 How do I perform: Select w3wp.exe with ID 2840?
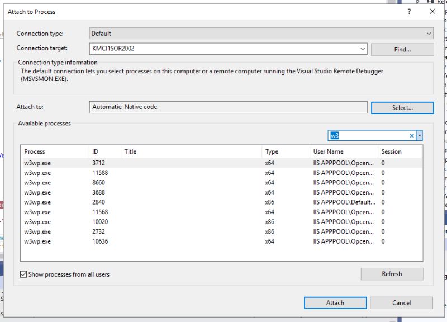[x=112, y=202]
